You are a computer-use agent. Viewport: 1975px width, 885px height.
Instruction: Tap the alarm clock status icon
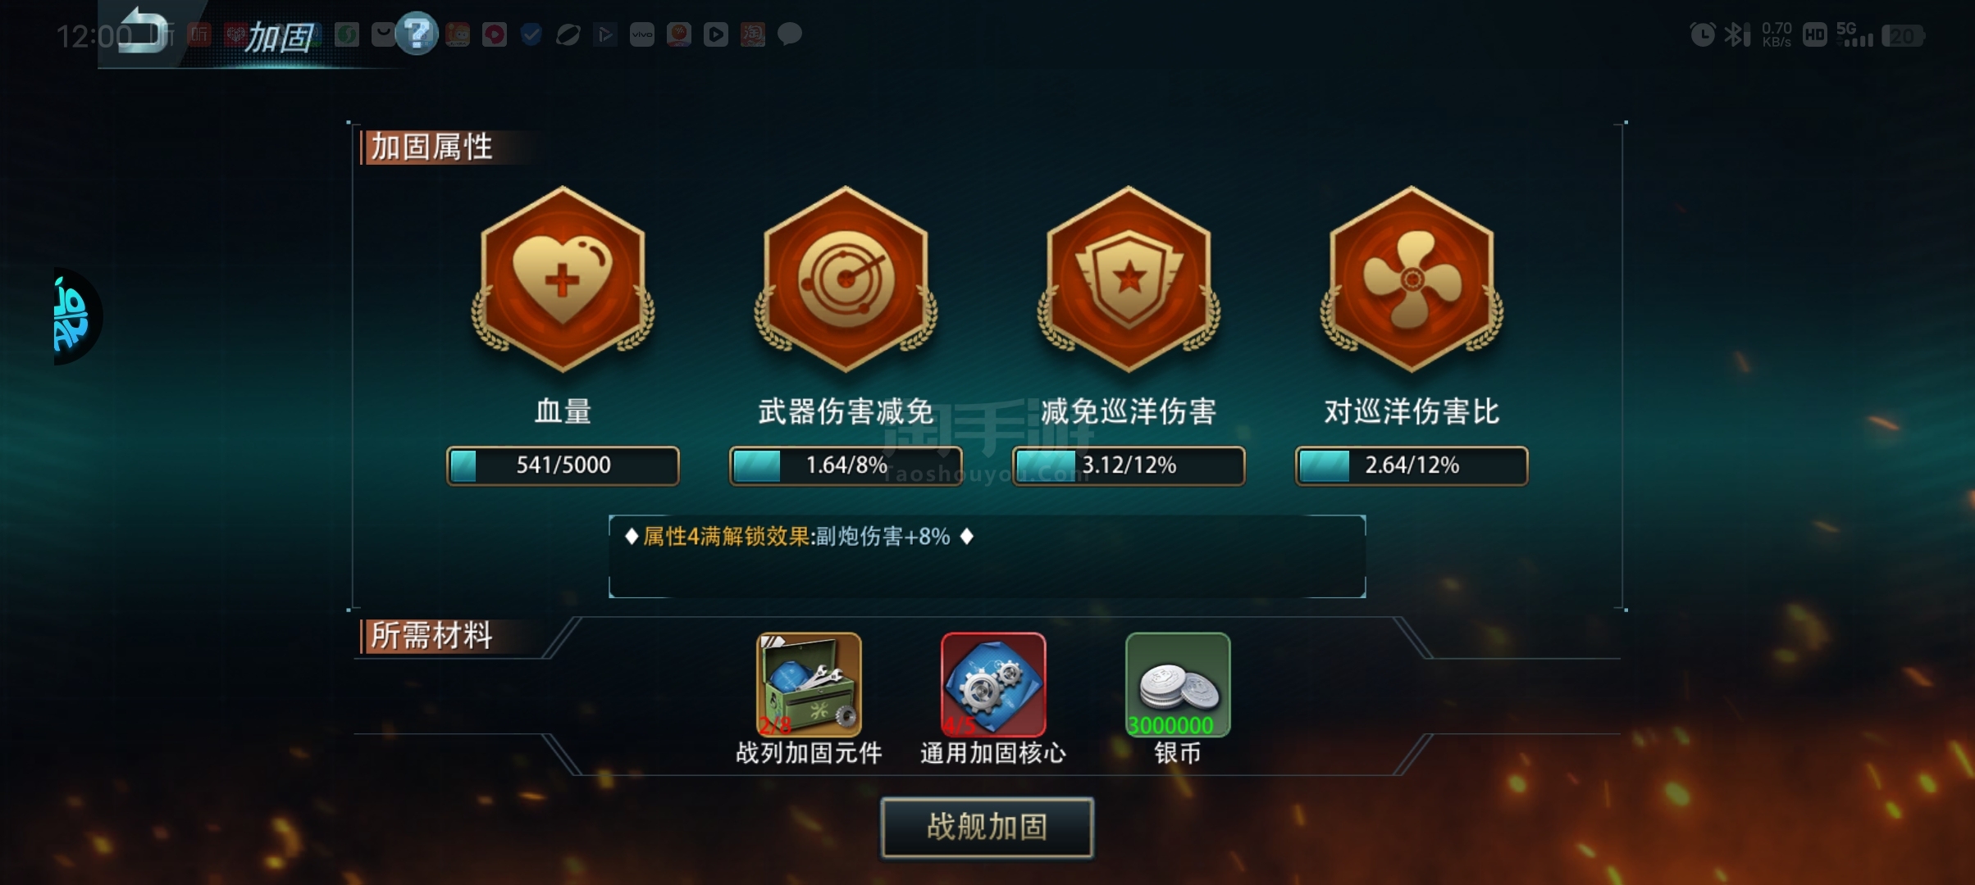pyautogui.click(x=1703, y=35)
